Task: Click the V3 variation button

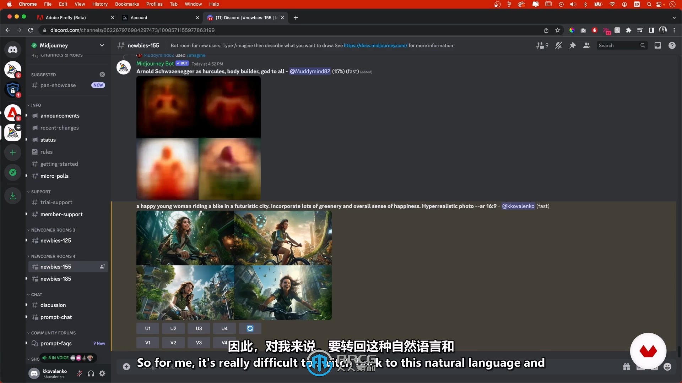Action: 199,342
